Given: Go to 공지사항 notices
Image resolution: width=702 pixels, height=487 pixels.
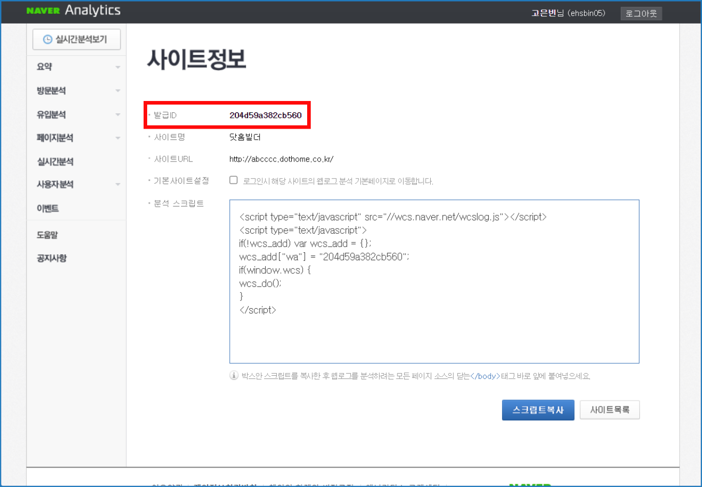Looking at the screenshot, I should tap(51, 258).
